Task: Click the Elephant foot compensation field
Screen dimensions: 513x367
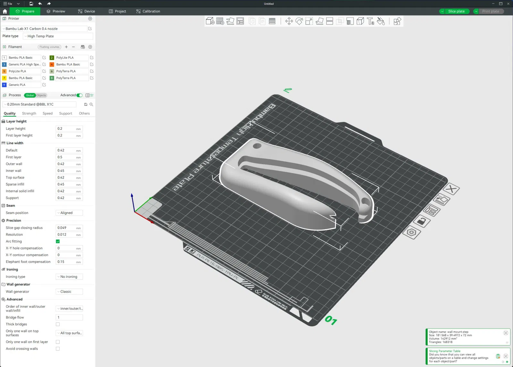Action: pos(69,262)
